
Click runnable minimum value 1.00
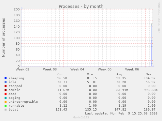(x=93, y=106)
